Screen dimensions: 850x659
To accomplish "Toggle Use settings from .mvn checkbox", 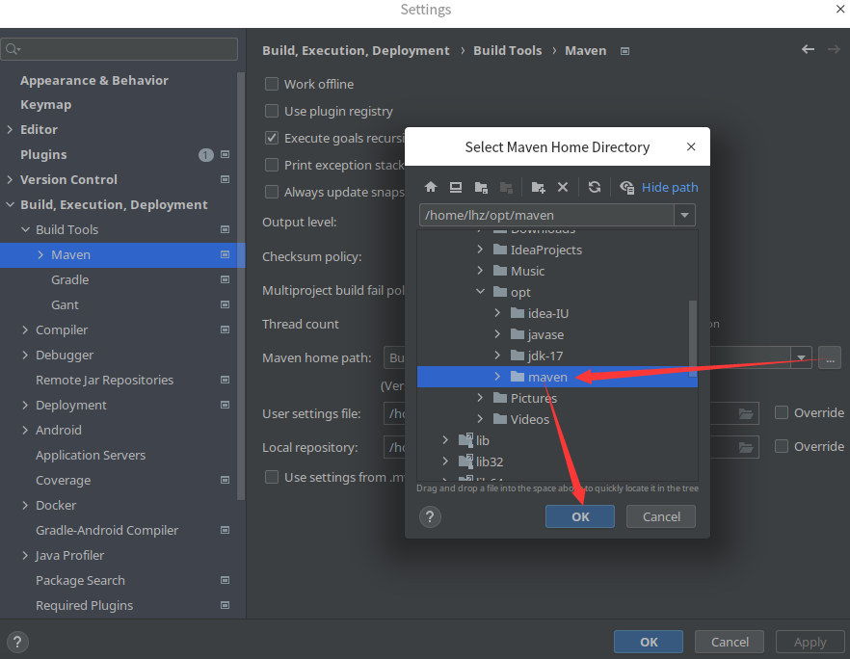I will coord(272,477).
